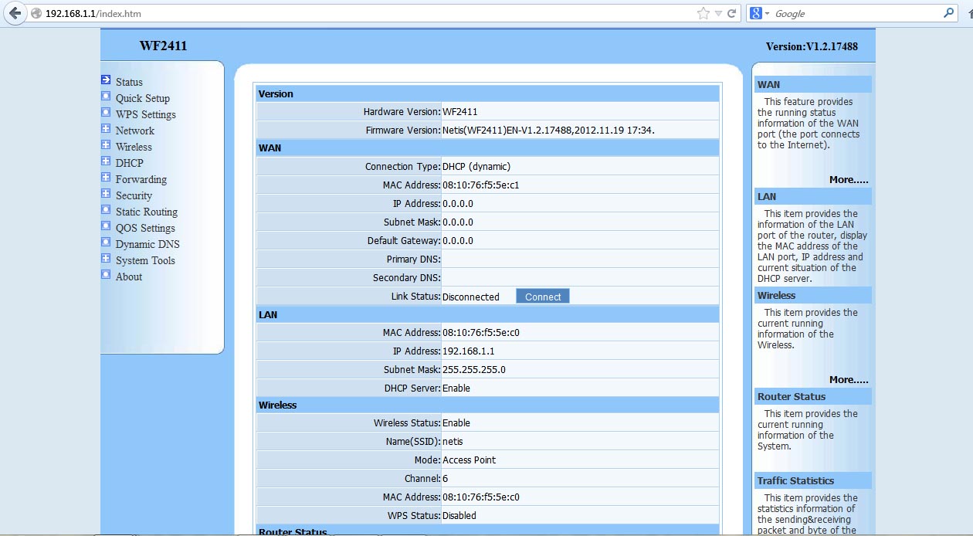Expand the Security menu with its plus icon
The image size is (973, 536).
(x=106, y=194)
